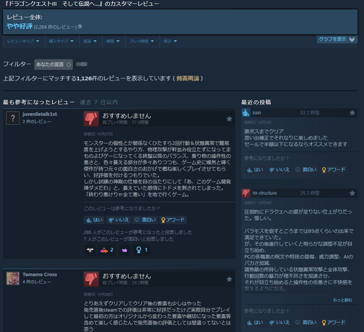Click thumbs-down icon on juveniletalk1st's review
Screen dimensions: 364x332
[x=91, y=119]
